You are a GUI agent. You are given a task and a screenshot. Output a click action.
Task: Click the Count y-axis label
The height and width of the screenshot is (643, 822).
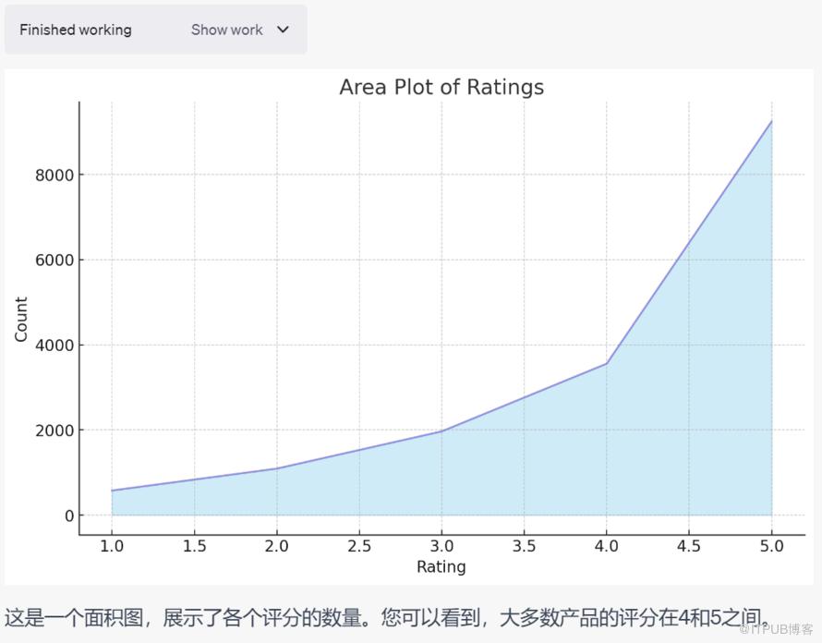[x=21, y=320]
